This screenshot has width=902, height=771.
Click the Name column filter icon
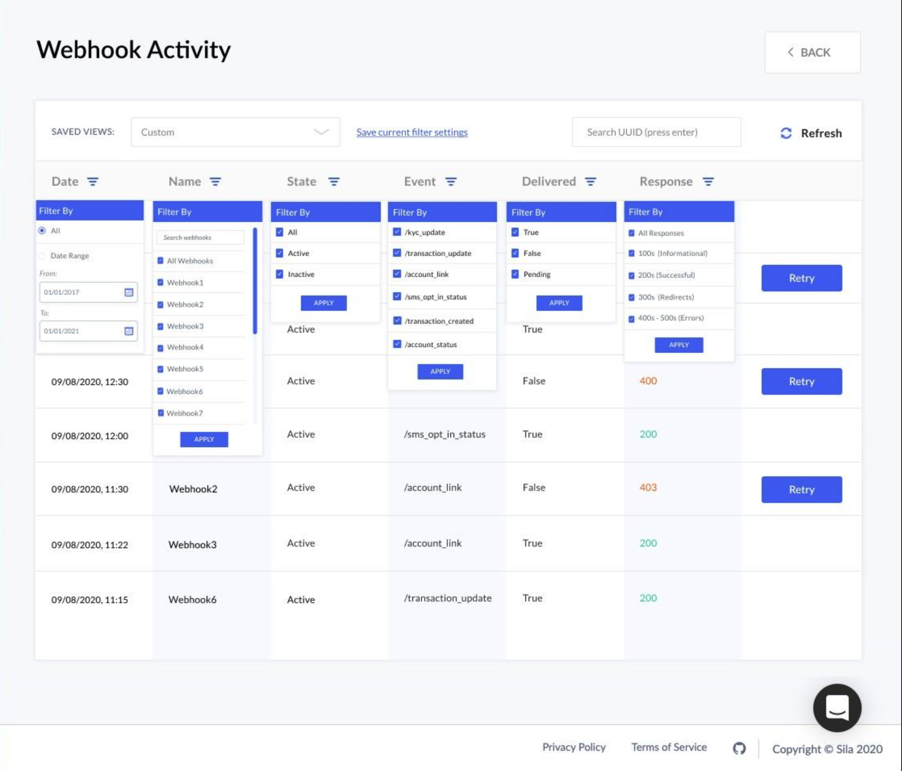click(x=215, y=182)
